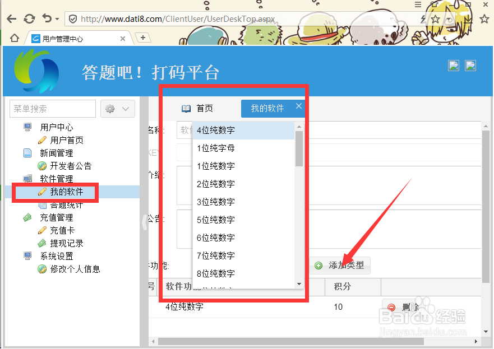This screenshot has width=494, height=349.
Task: Reload the page with refresh icon
Action: coord(29,19)
